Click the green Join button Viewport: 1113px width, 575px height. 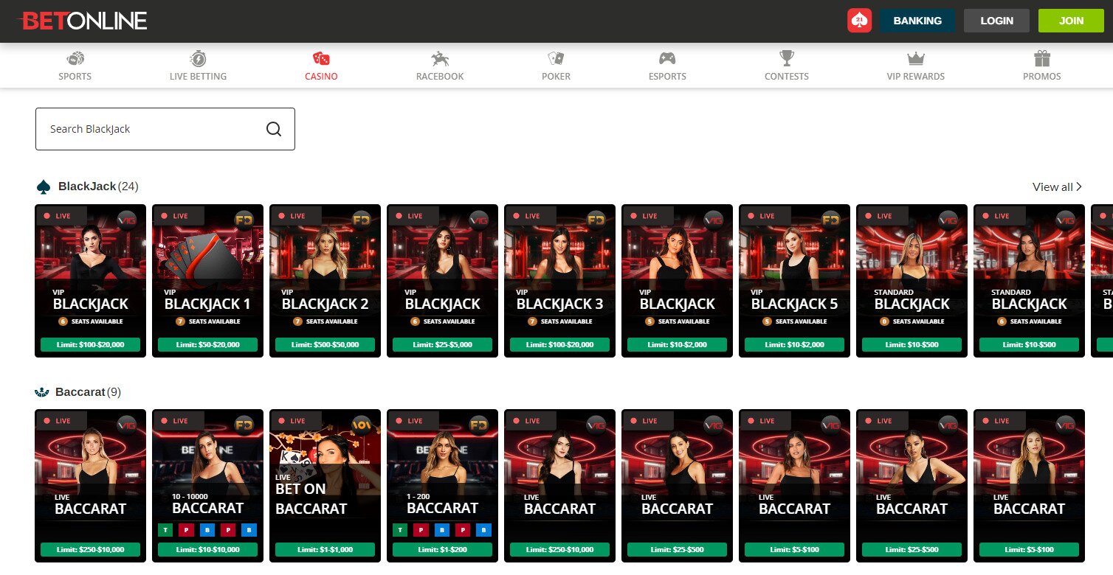click(x=1071, y=21)
